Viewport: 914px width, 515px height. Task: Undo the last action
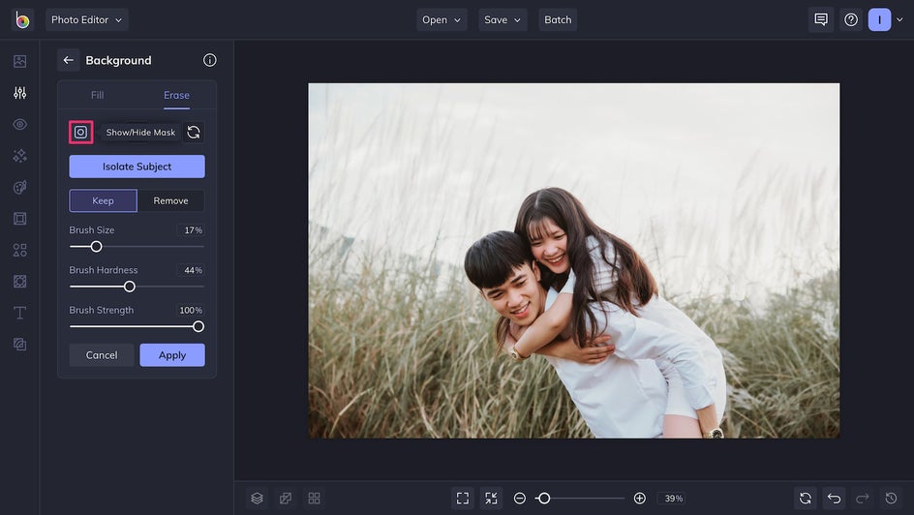point(834,498)
